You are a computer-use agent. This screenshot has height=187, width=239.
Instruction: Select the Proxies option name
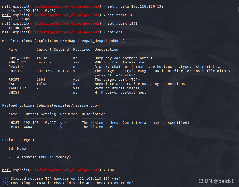[16, 67]
